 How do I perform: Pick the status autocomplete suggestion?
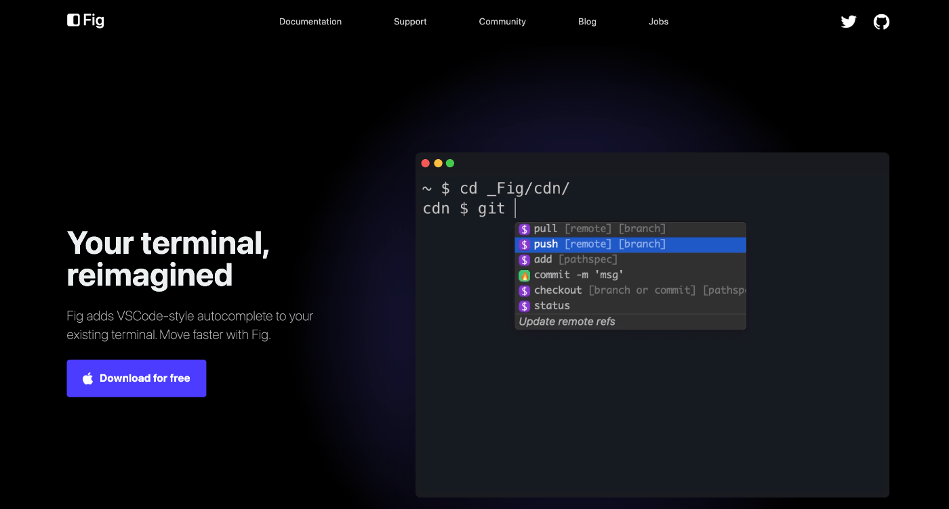click(x=630, y=306)
